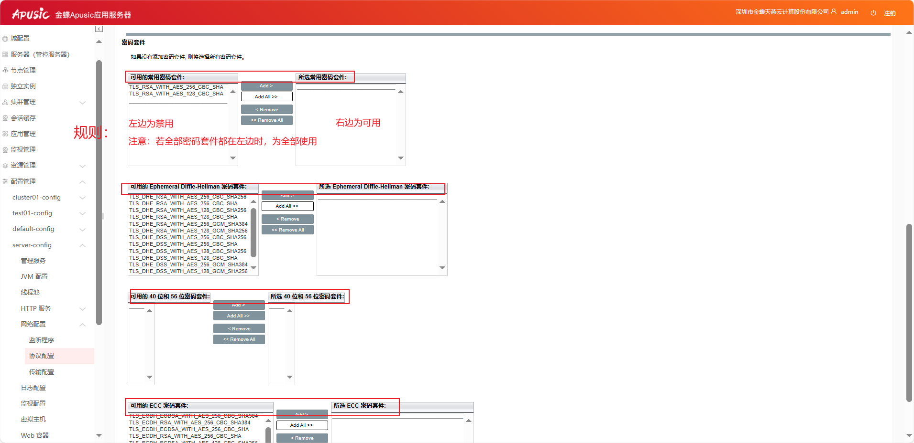
Task: Click the 集群管理 icon
Action: (5, 102)
